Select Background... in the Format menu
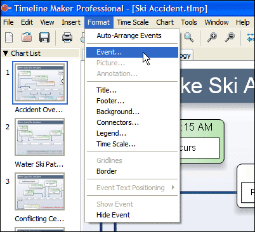This screenshot has width=255, height=232. coord(132,112)
